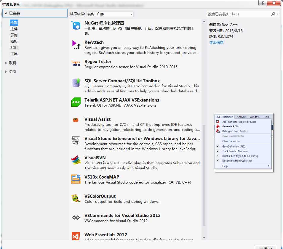The image size is (283, 249).
Task: Select VSCommands for Visual Studio 2012 title
Action: 122,216
